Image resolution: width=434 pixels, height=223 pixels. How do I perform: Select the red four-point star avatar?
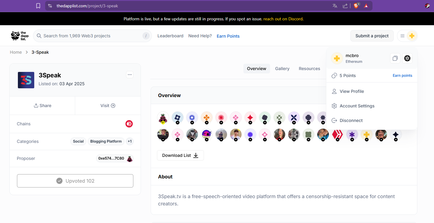(250, 118)
